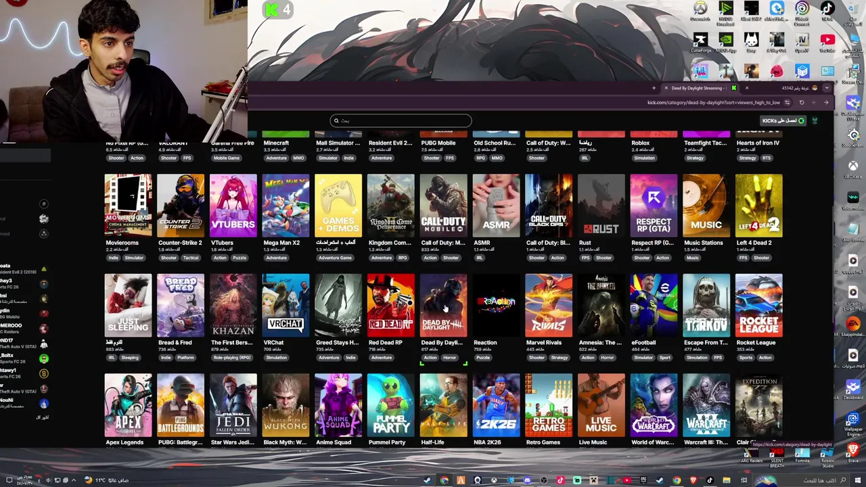Select the Dead By Daylight Streaming tab

(x=700, y=88)
